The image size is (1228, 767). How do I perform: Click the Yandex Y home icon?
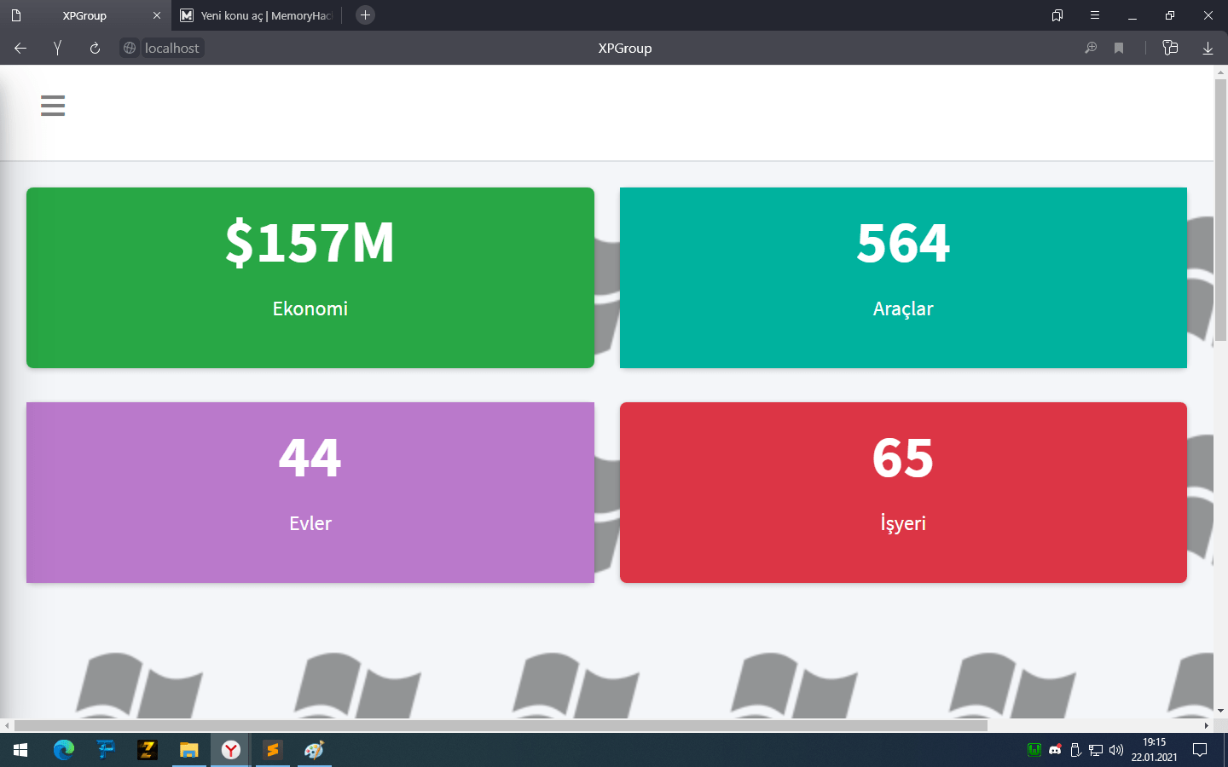pos(57,49)
